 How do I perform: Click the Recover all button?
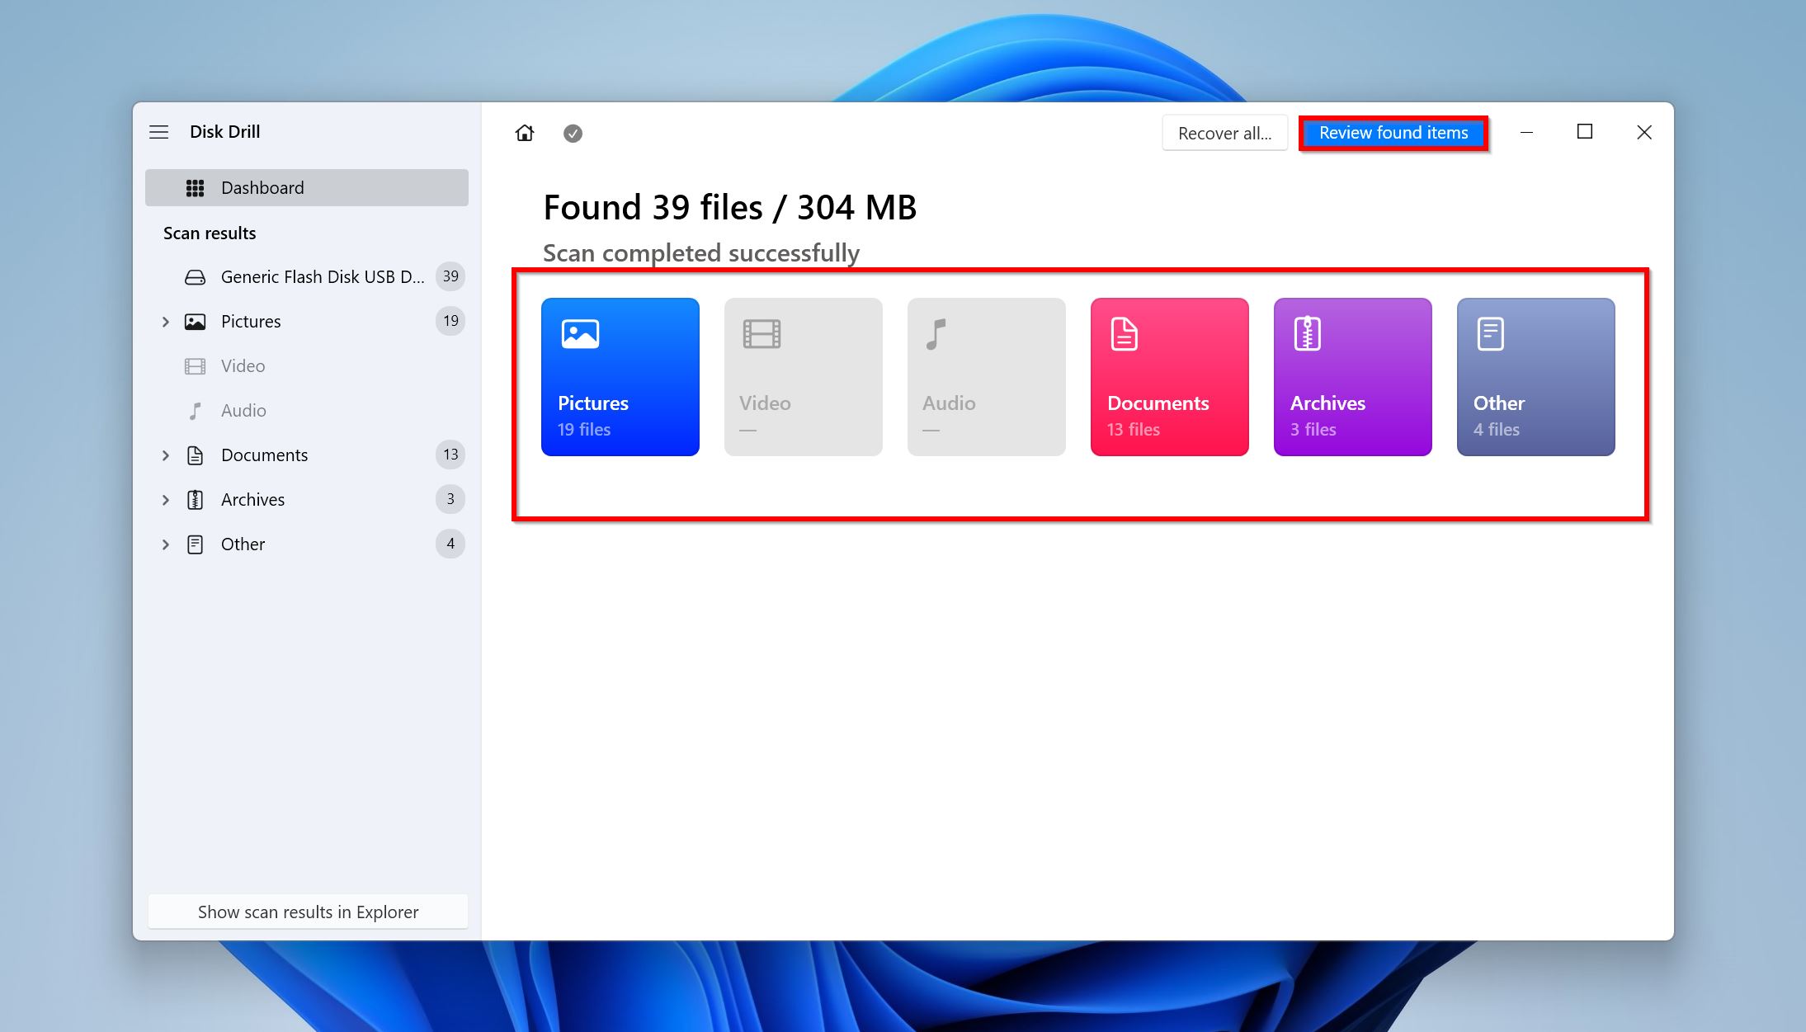coord(1223,133)
